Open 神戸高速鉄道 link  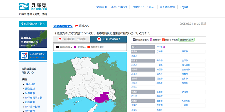32,107
